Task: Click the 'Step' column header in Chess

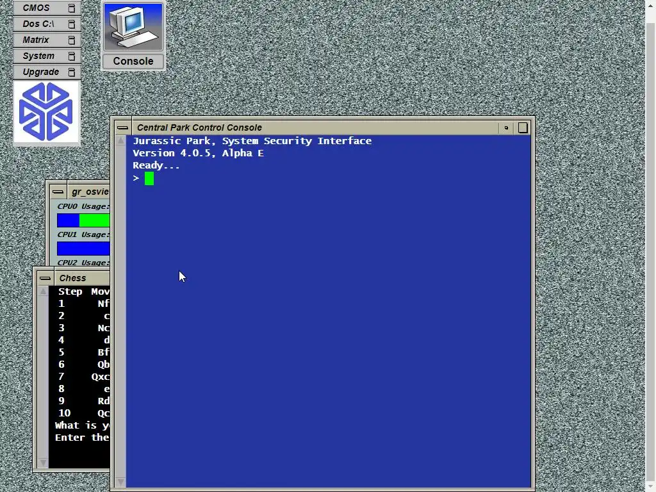Action: click(x=70, y=291)
